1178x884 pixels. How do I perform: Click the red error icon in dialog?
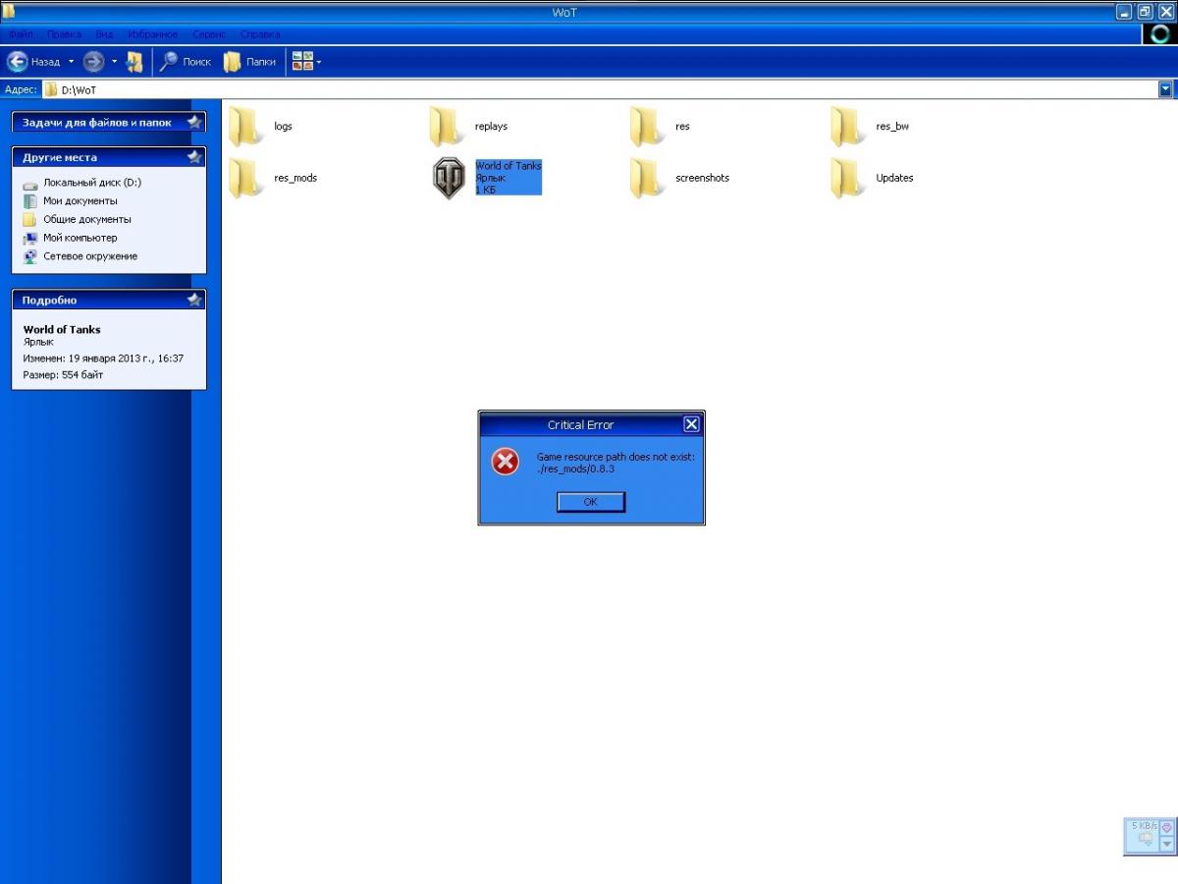[505, 462]
